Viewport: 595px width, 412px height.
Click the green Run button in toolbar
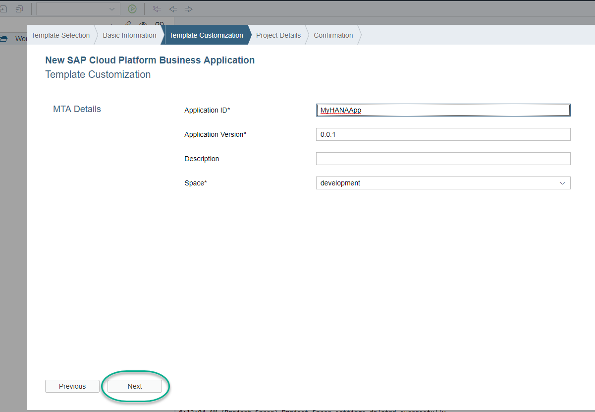tap(132, 9)
